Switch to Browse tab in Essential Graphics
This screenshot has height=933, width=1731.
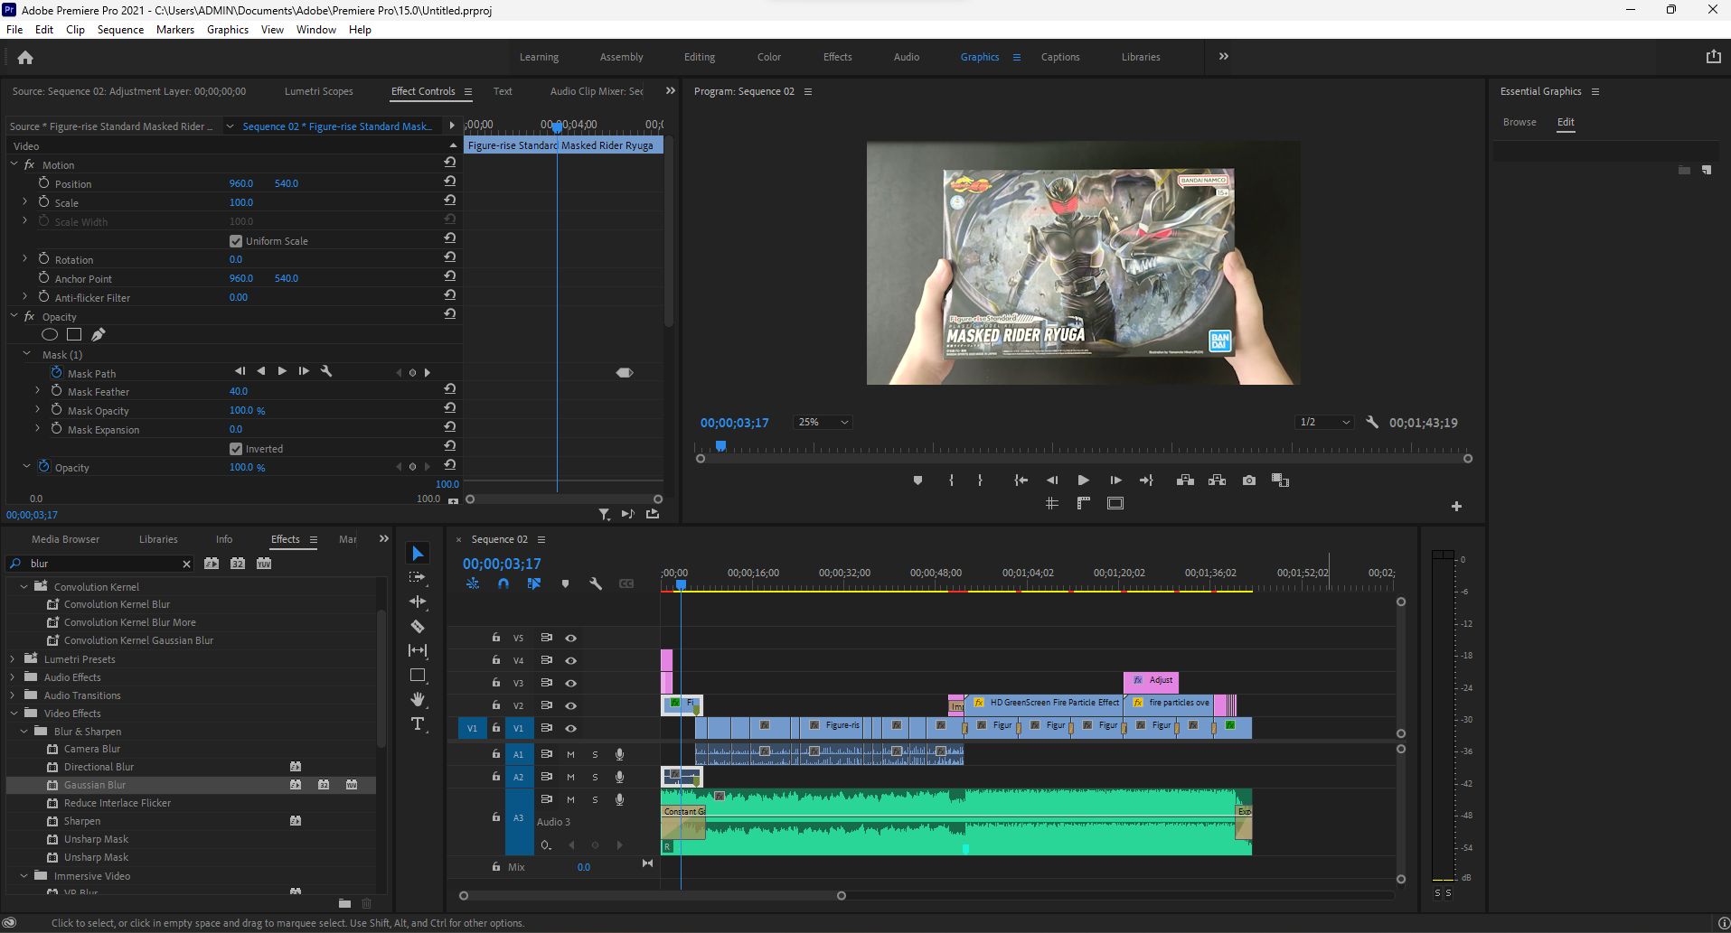pyautogui.click(x=1519, y=122)
